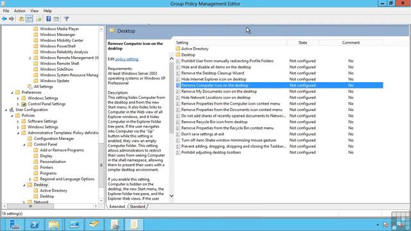Image resolution: width=411 pixels, height=231 pixels.
Task: Open Server Manager from the taskbar
Action: pos(14,225)
